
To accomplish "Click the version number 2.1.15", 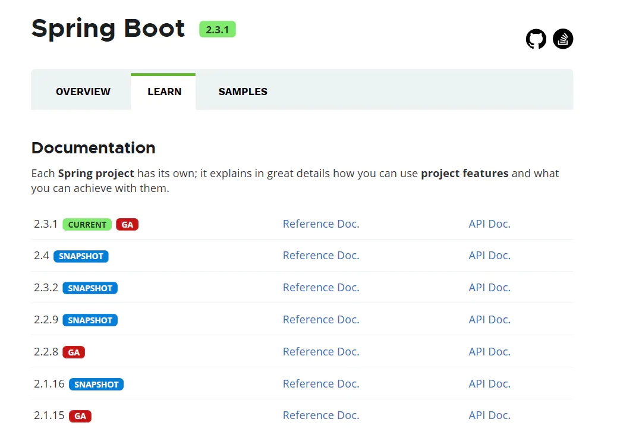I will pos(49,415).
